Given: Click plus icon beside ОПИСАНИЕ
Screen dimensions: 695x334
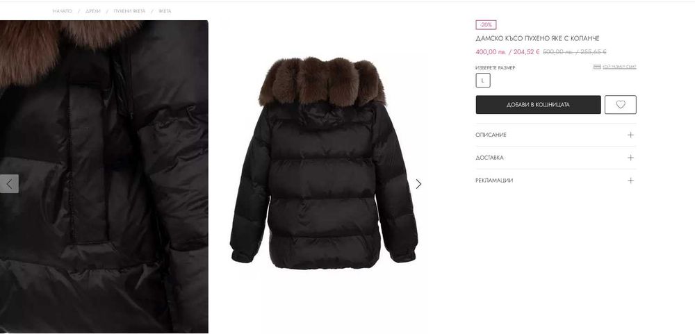Looking at the screenshot, I should point(631,135).
